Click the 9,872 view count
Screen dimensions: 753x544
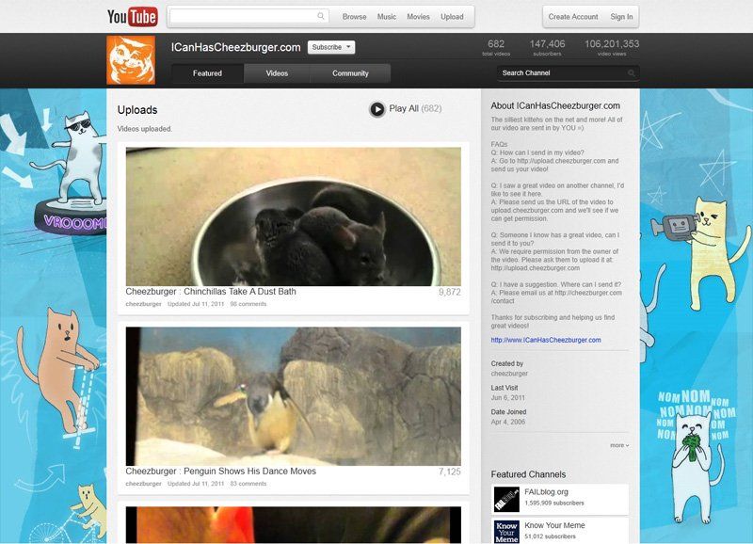450,292
